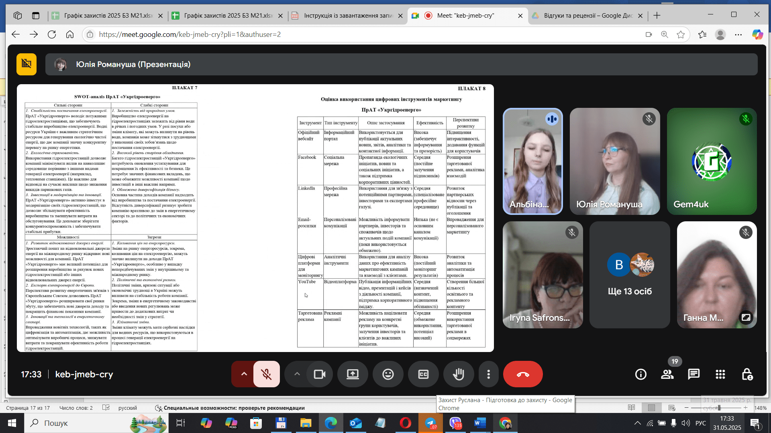Open the 'Ще 13 осіб' tile
The image size is (771, 433).
click(630, 275)
